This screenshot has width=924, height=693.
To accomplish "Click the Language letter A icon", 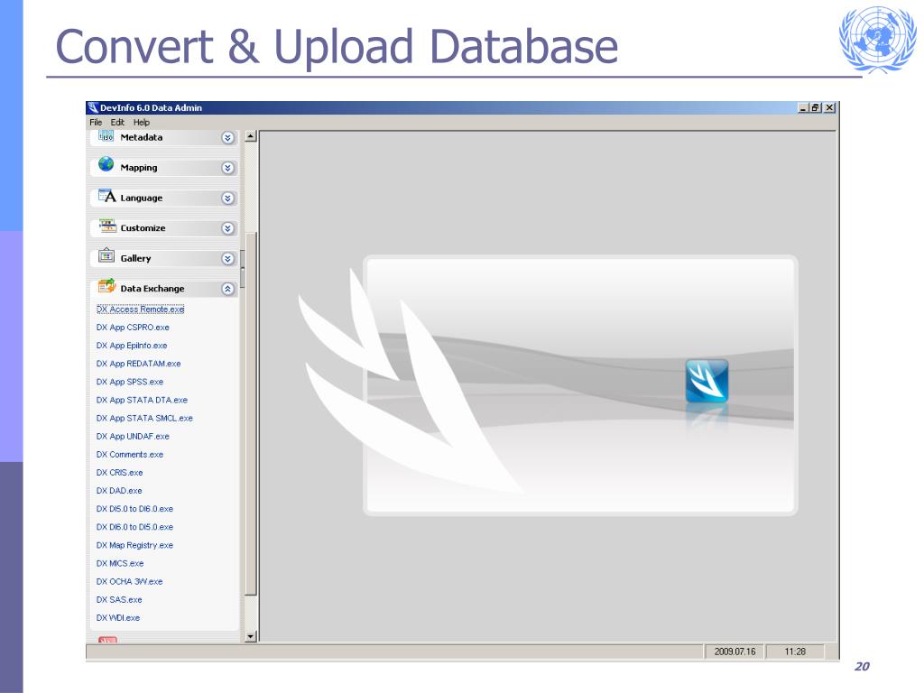I will (x=106, y=196).
